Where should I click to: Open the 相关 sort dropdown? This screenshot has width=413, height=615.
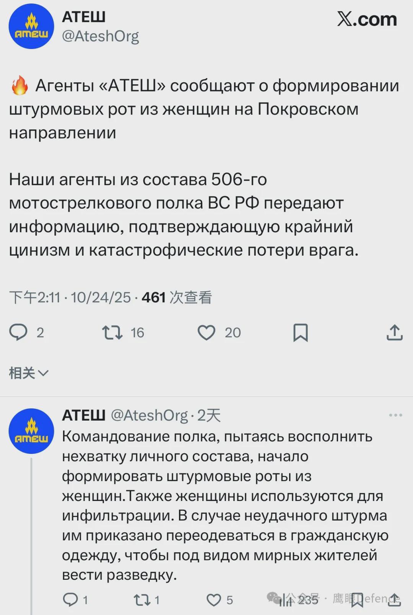pyautogui.click(x=29, y=373)
